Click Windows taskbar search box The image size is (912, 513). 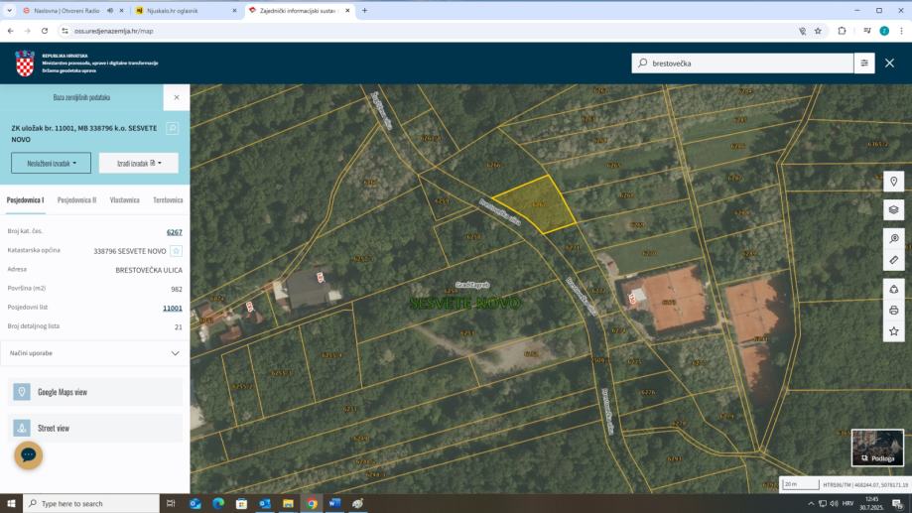pyautogui.click(x=91, y=504)
